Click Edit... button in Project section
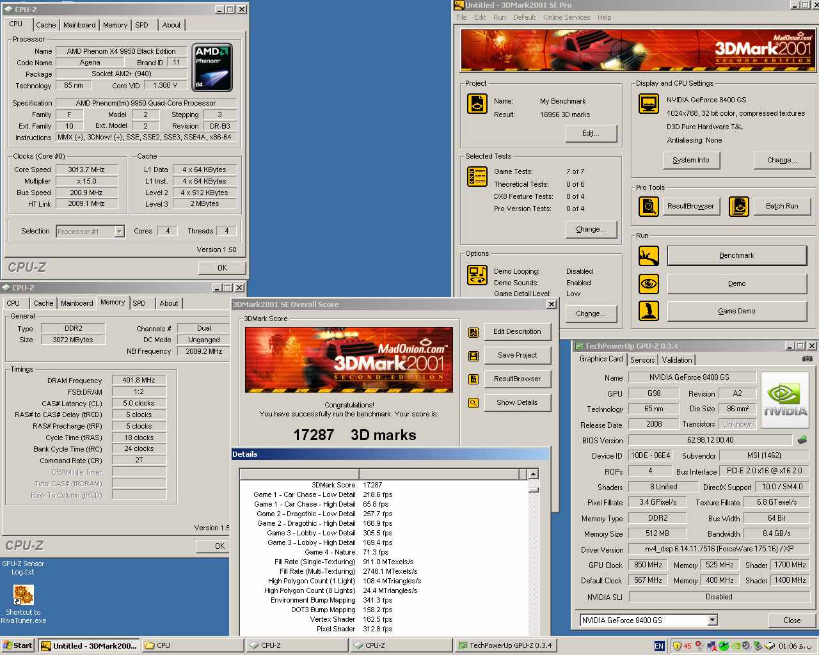Image resolution: width=819 pixels, height=655 pixels. [x=591, y=133]
